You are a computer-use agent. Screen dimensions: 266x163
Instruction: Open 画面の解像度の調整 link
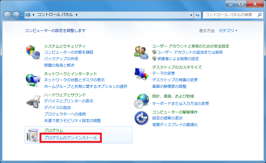click(x=169, y=86)
